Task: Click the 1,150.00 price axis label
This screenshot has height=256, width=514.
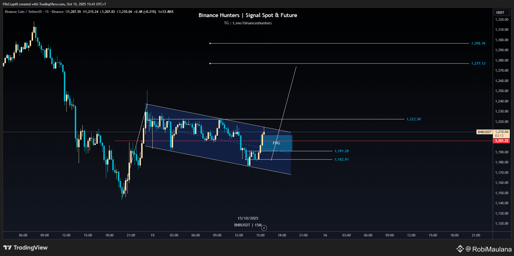Action: tap(502, 193)
